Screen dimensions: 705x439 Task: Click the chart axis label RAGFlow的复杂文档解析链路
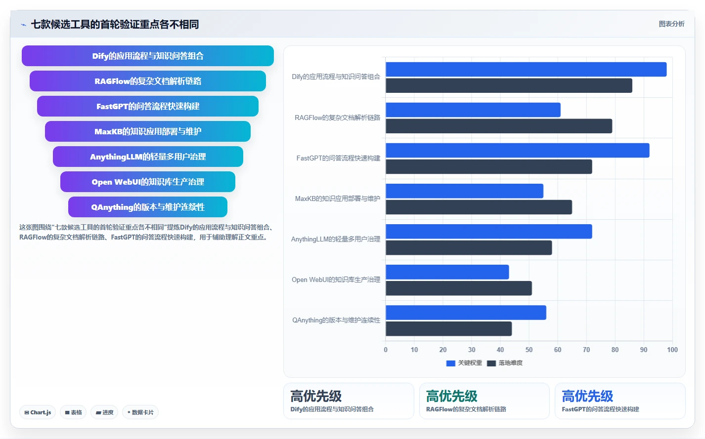point(337,118)
